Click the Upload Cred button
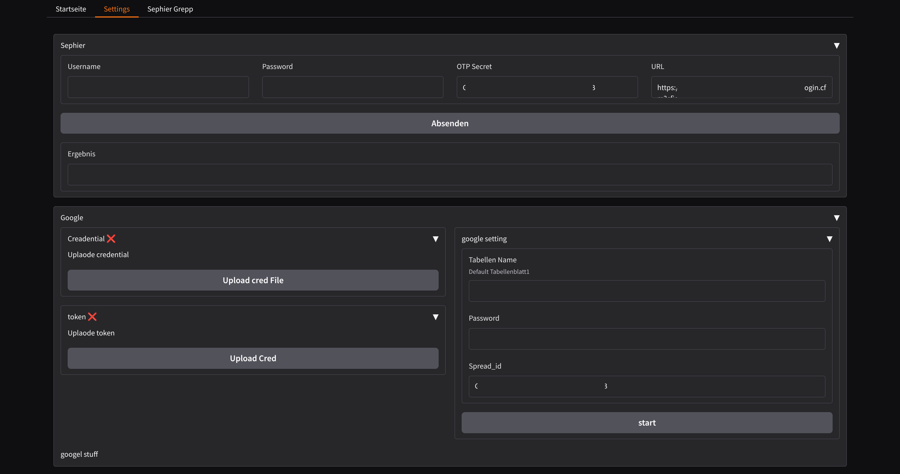The width and height of the screenshot is (900, 474). pyautogui.click(x=253, y=358)
